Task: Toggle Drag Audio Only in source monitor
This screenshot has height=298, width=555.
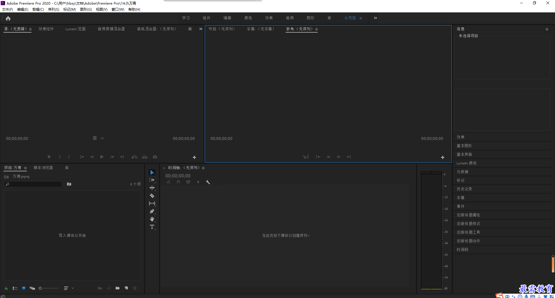Action: tap(102, 138)
